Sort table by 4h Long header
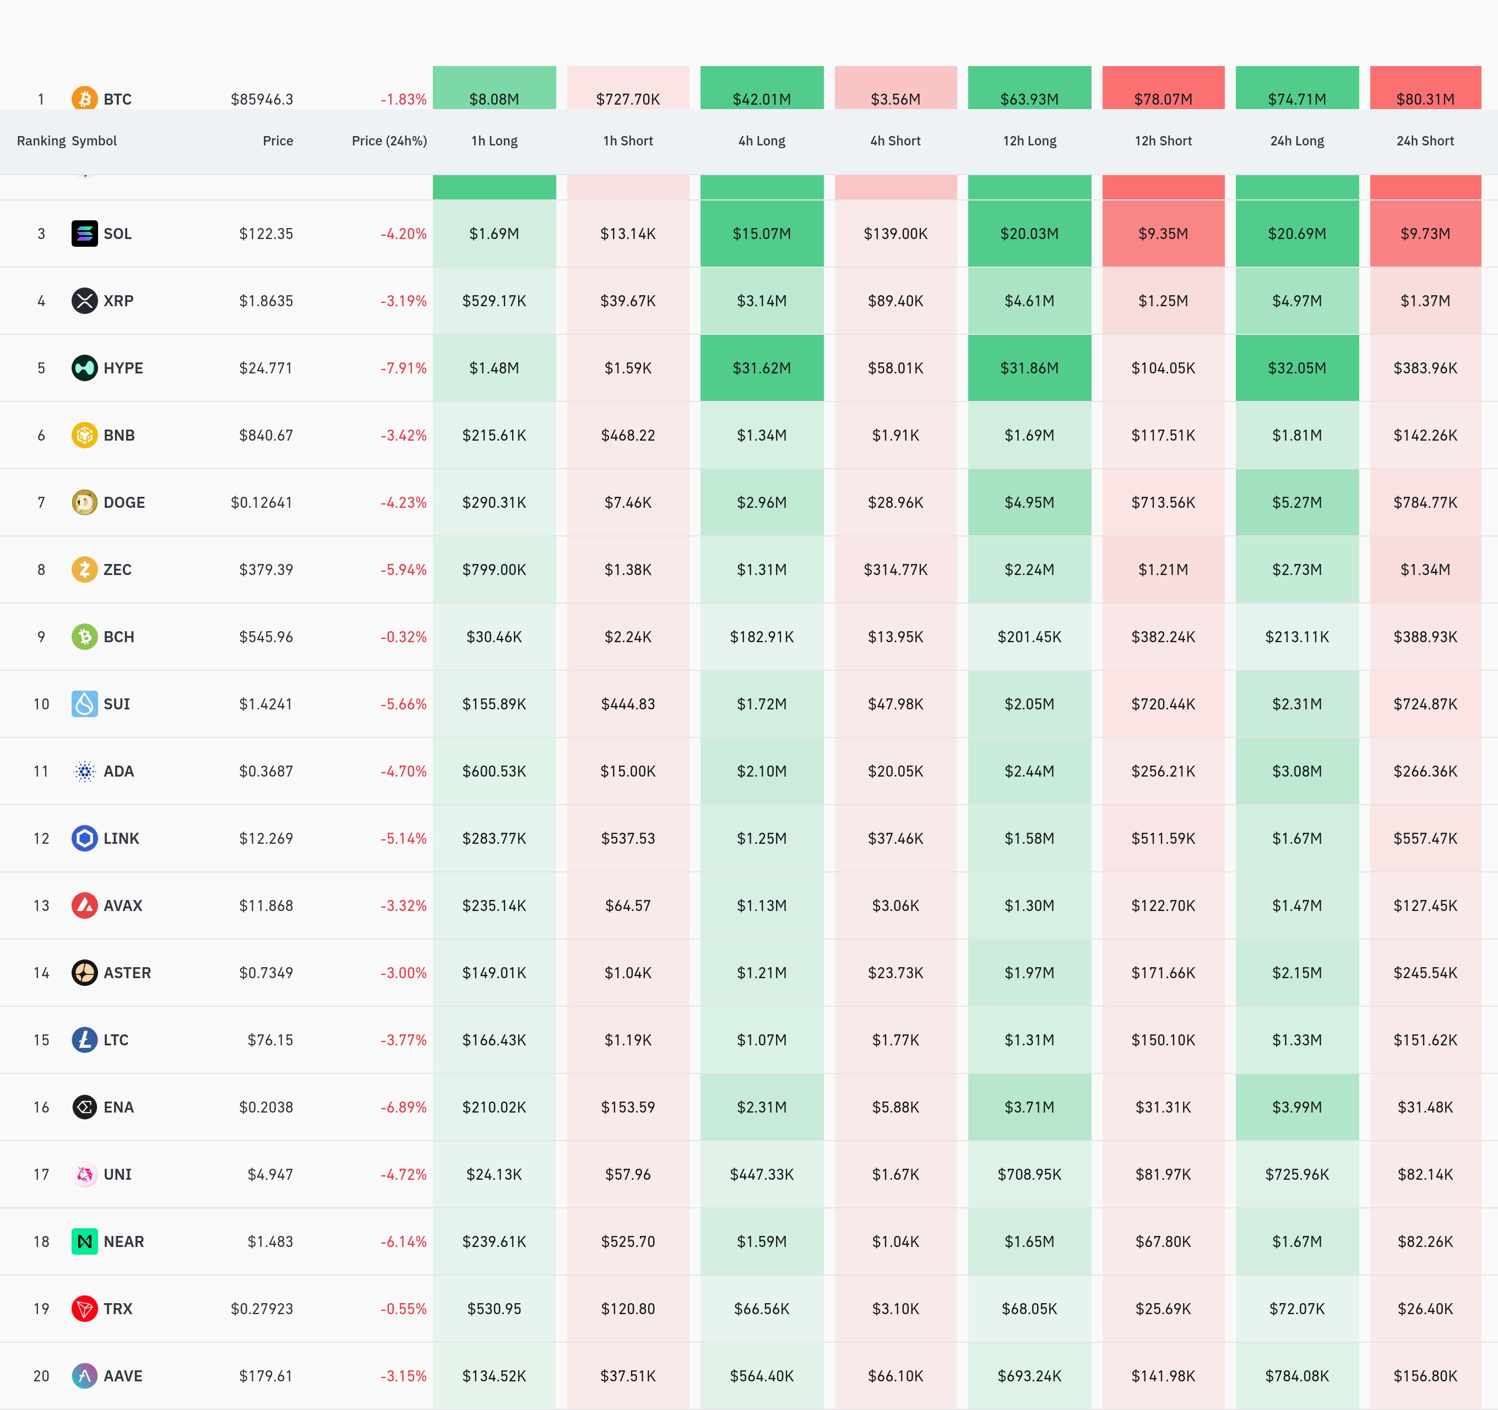Image resolution: width=1498 pixels, height=1410 pixels. pos(761,141)
